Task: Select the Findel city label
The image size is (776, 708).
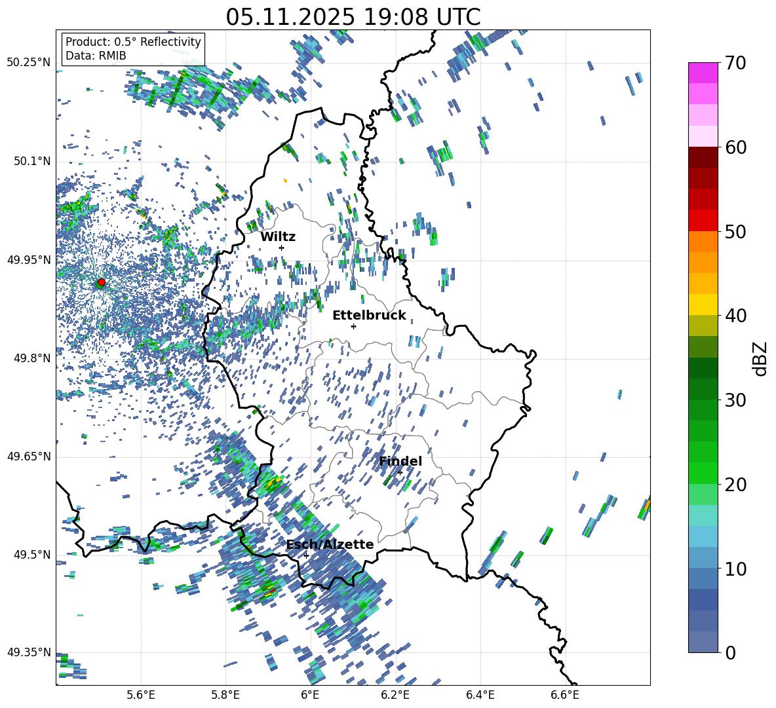Action: (400, 461)
